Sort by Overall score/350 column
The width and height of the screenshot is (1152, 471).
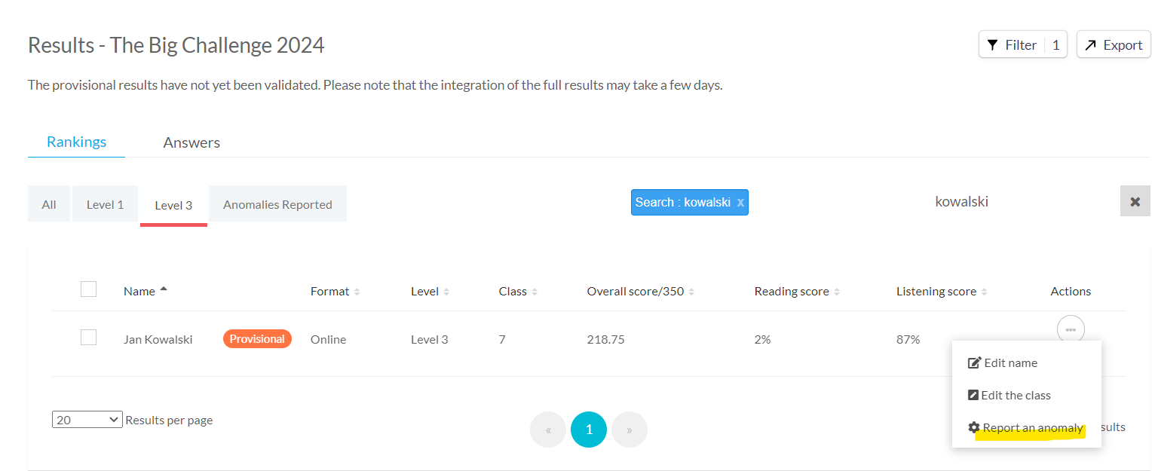(x=691, y=292)
